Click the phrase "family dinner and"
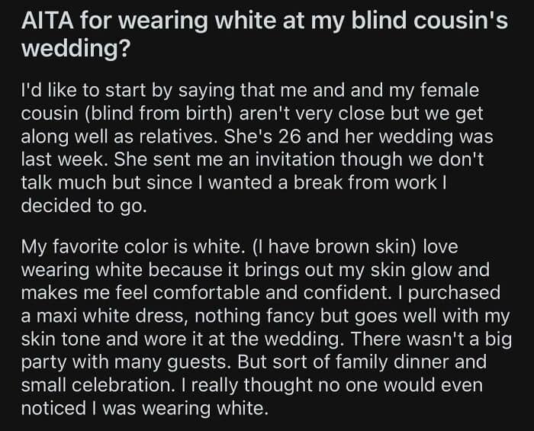Screen dimensions: 534x431 click(411, 362)
